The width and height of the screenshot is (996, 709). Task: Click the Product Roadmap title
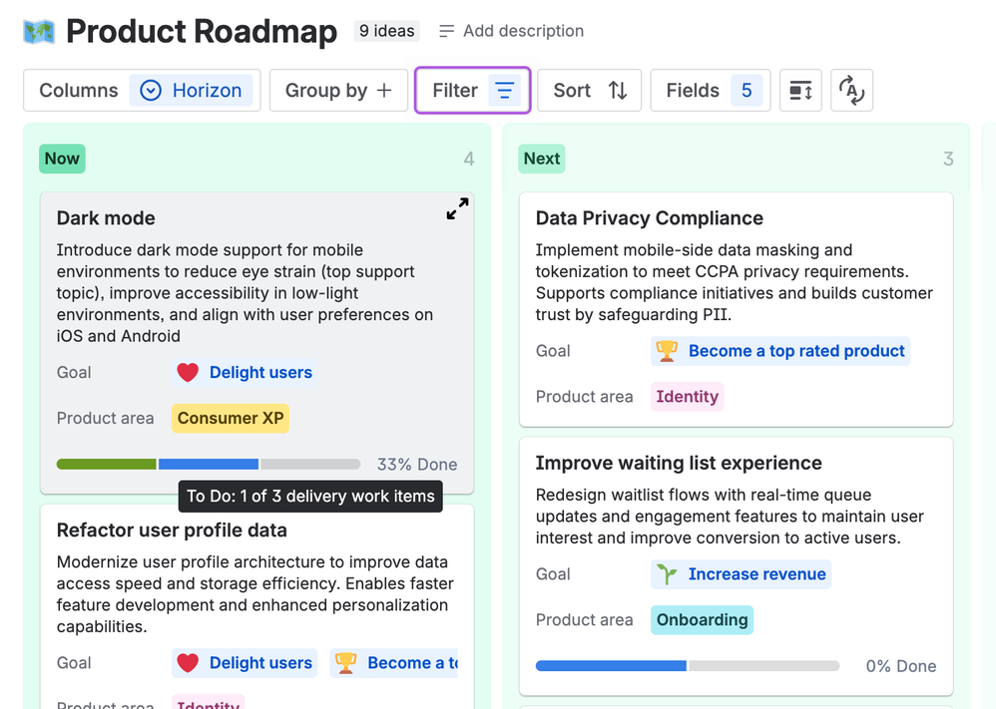(202, 32)
